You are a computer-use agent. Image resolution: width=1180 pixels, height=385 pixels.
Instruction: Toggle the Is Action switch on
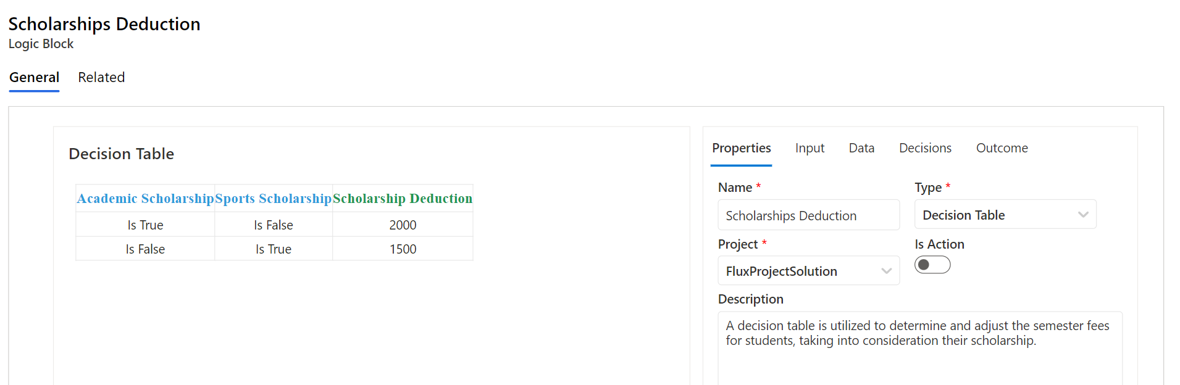932,264
